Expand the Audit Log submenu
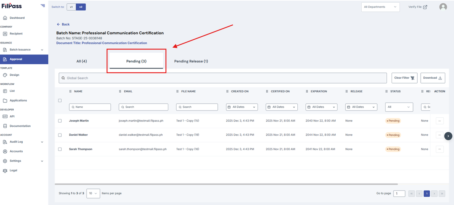Image resolution: width=454 pixels, height=205 pixels. click(24, 142)
